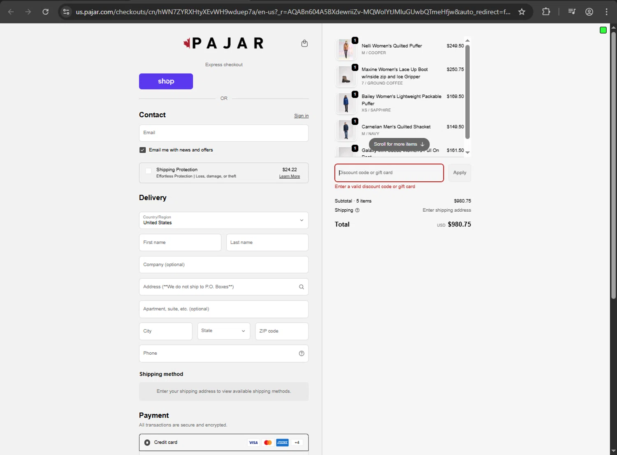Viewport: 617px width, 455px height.
Task: Click the Bailey Packable Puffer thumbnail
Action: 346,103
